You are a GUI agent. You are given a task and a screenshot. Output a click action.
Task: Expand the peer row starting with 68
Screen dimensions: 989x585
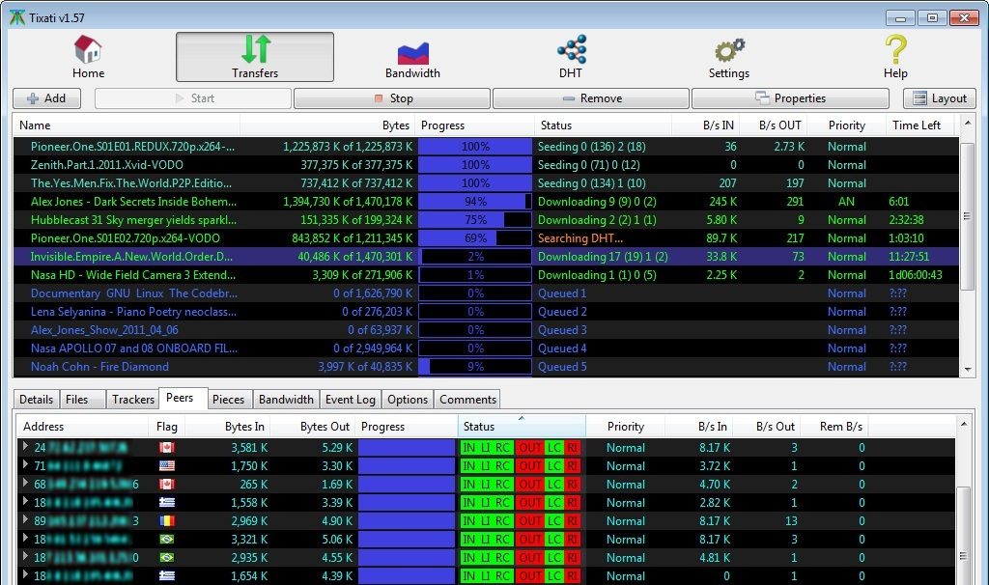point(25,483)
